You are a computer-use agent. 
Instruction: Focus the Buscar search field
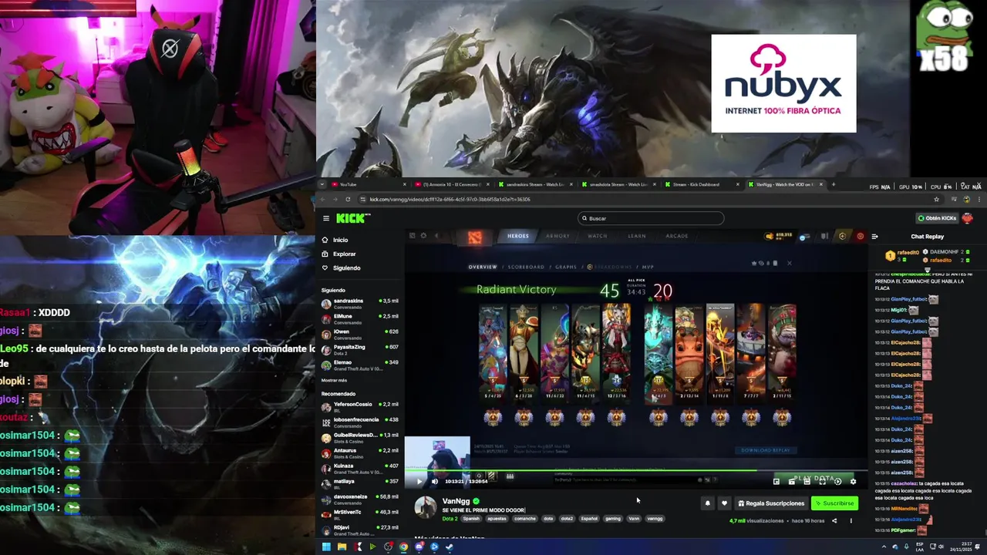(651, 218)
